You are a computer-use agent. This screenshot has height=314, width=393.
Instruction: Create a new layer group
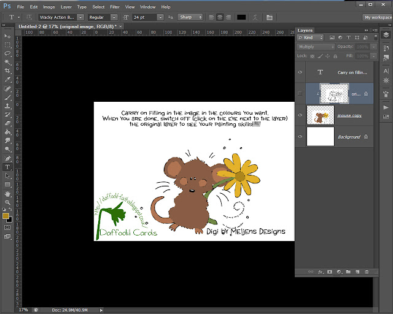pos(348,272)
